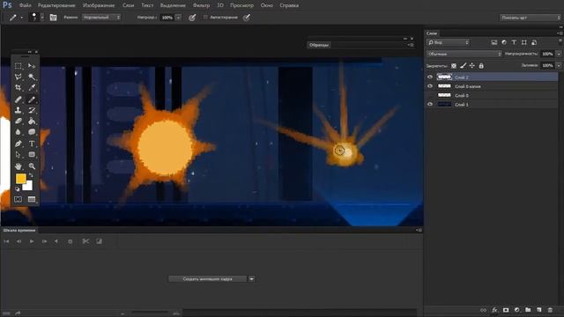The width and height of the screenshot is (564, 317).
Task: Open the layer blending mode dropdown
Action: [x=464, y=54]
